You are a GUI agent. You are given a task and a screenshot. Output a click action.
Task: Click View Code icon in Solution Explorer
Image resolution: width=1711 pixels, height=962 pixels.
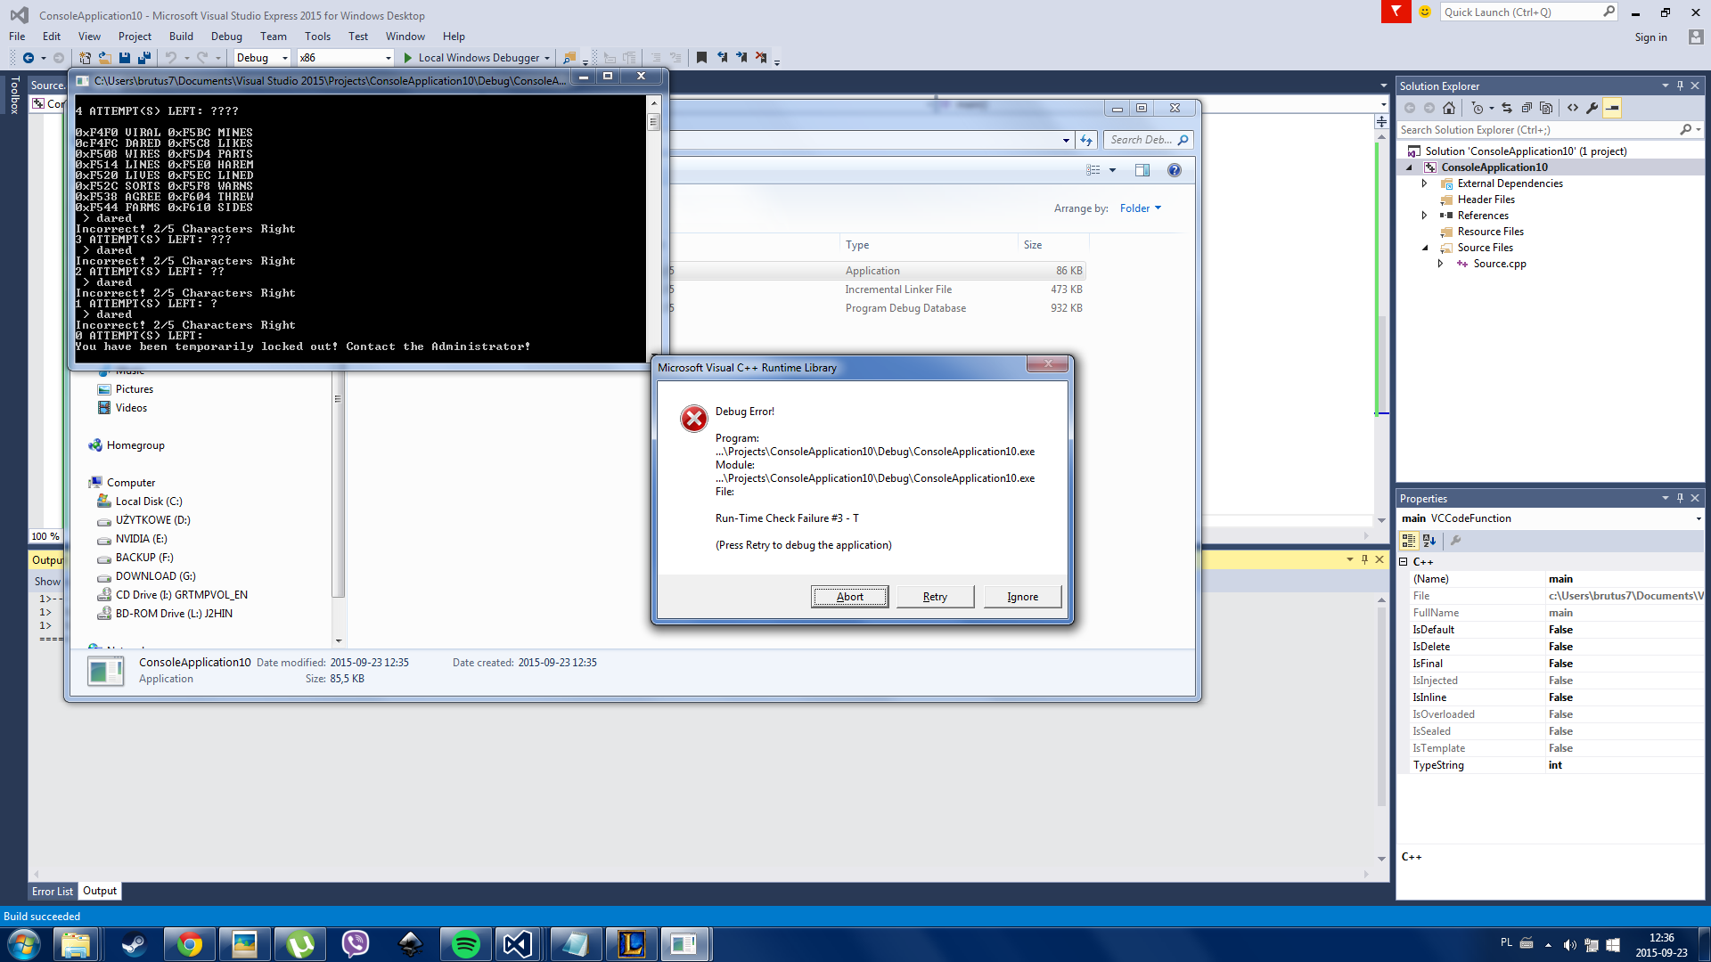point(1573,108)
